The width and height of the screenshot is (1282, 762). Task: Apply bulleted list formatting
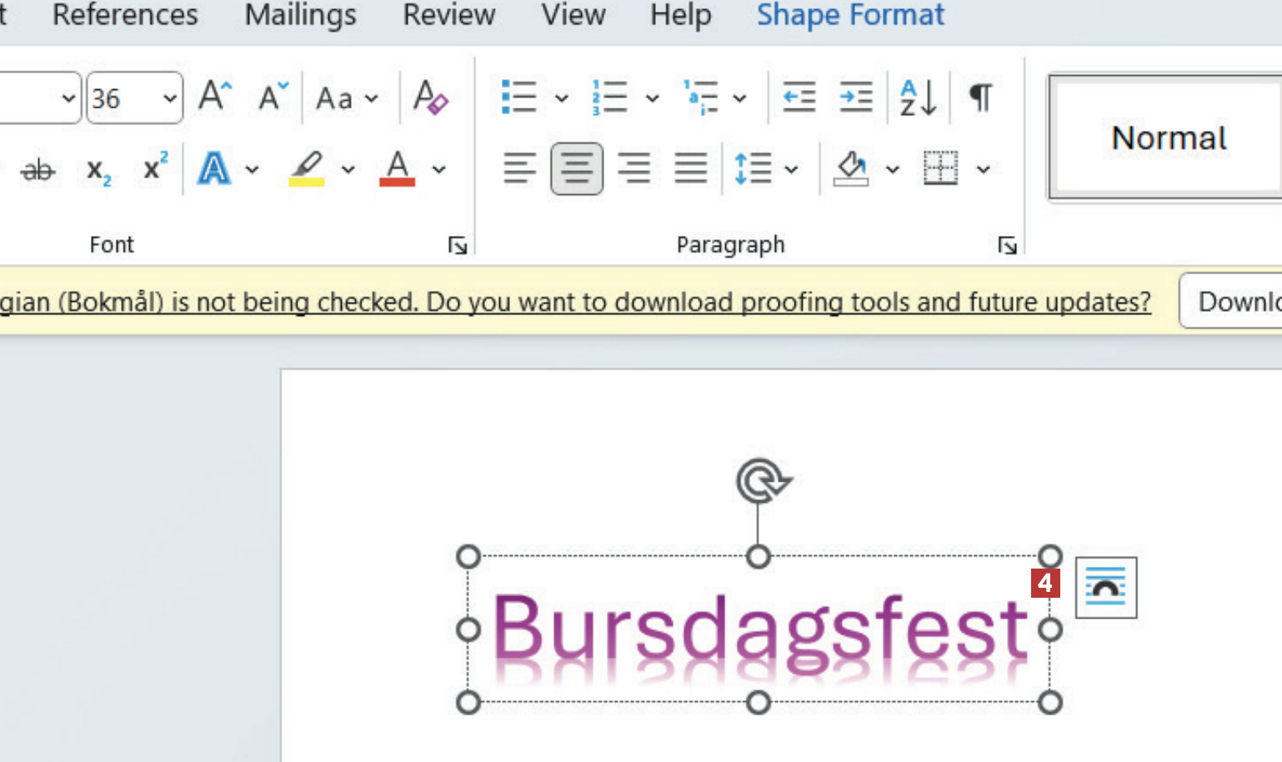point(518,97)
